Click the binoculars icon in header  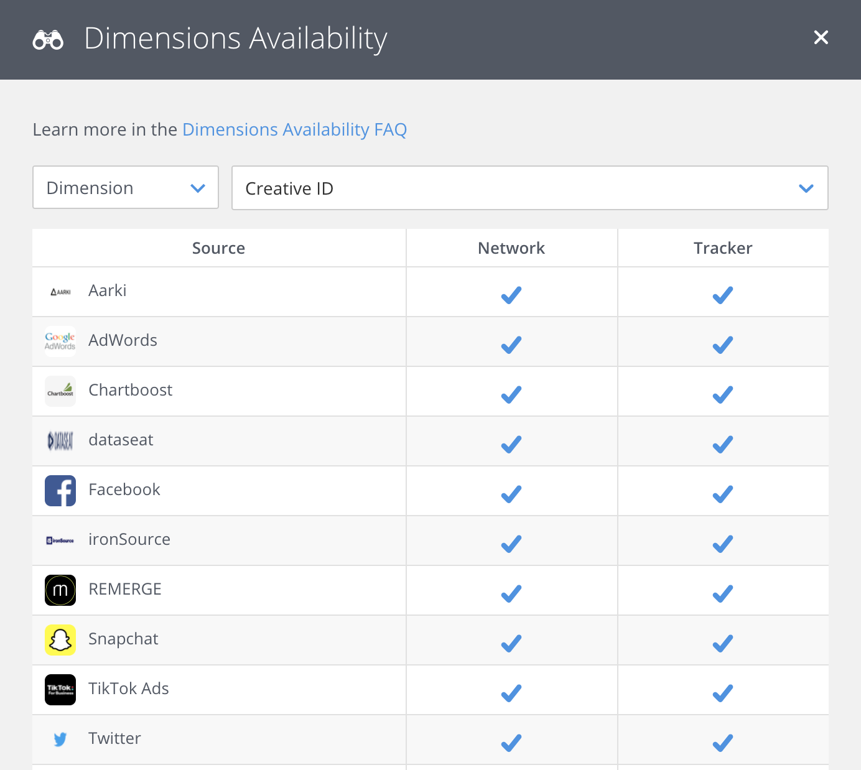48,40
